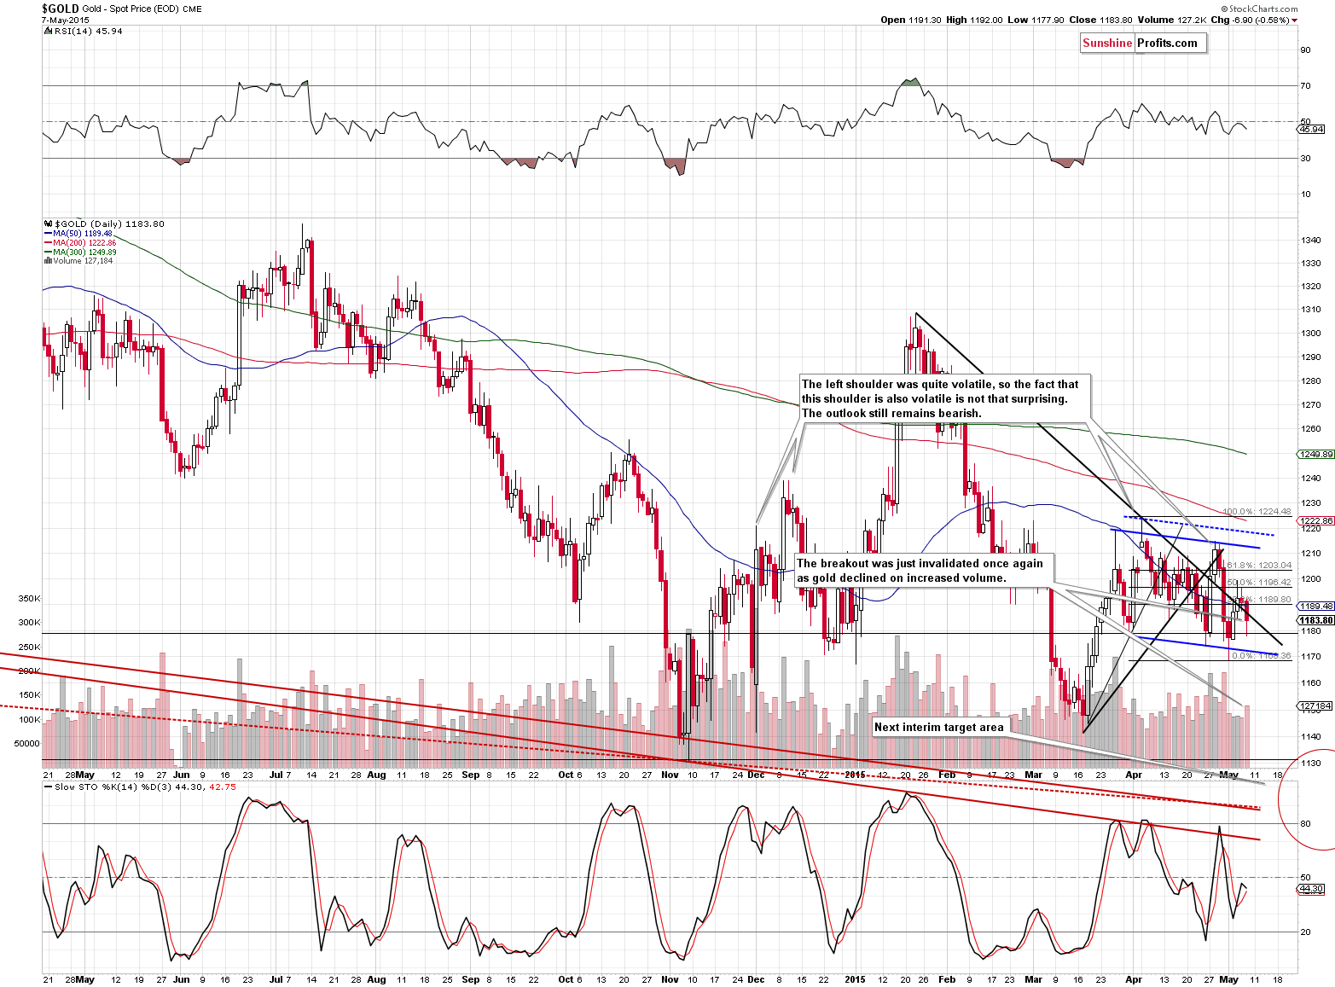Click the 'Volume 127,184' legend text
1335x987 pixels.
pos(83,261)
